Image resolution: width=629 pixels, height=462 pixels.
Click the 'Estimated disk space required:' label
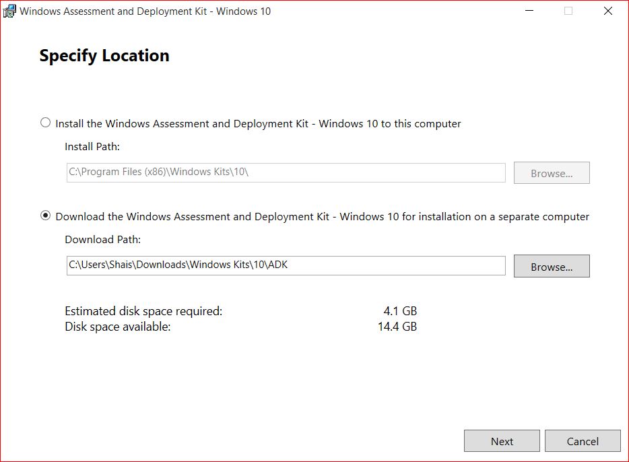143,311
